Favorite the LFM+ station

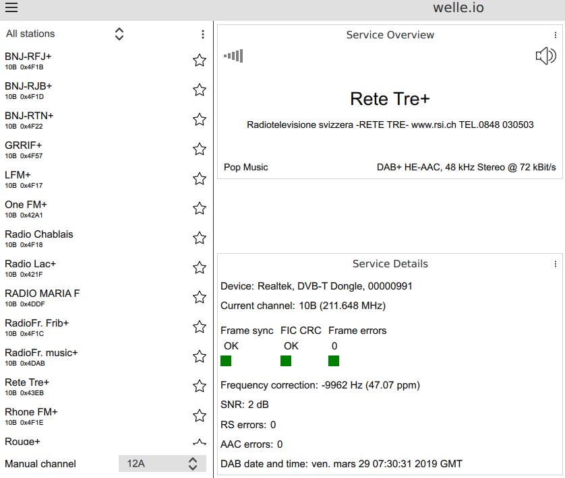click(x=200, y=179)
